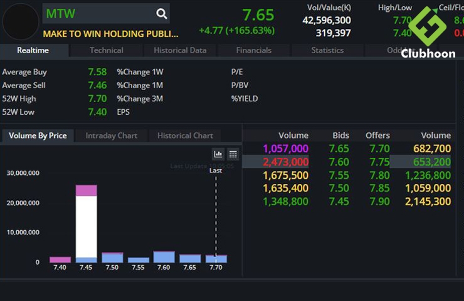Click the 52W High label
This screenshot has width=464, height=301.
pos(19,98)
